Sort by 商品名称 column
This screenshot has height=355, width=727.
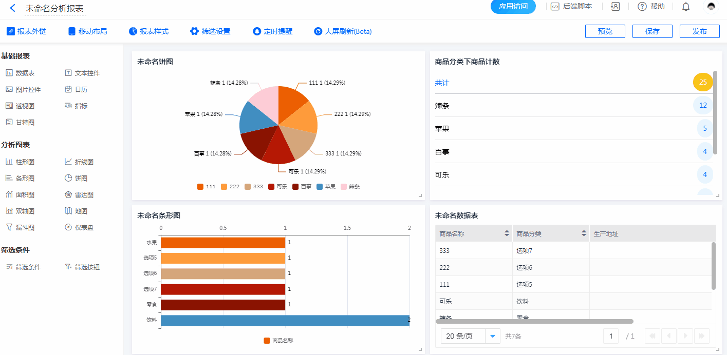507,234
